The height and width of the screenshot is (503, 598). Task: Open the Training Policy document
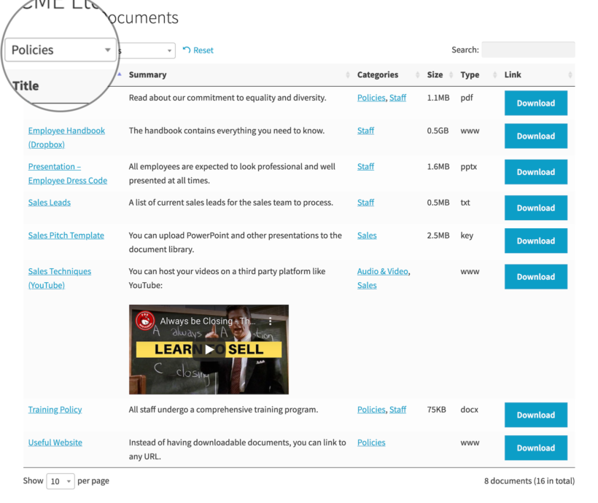pos(55,409)
